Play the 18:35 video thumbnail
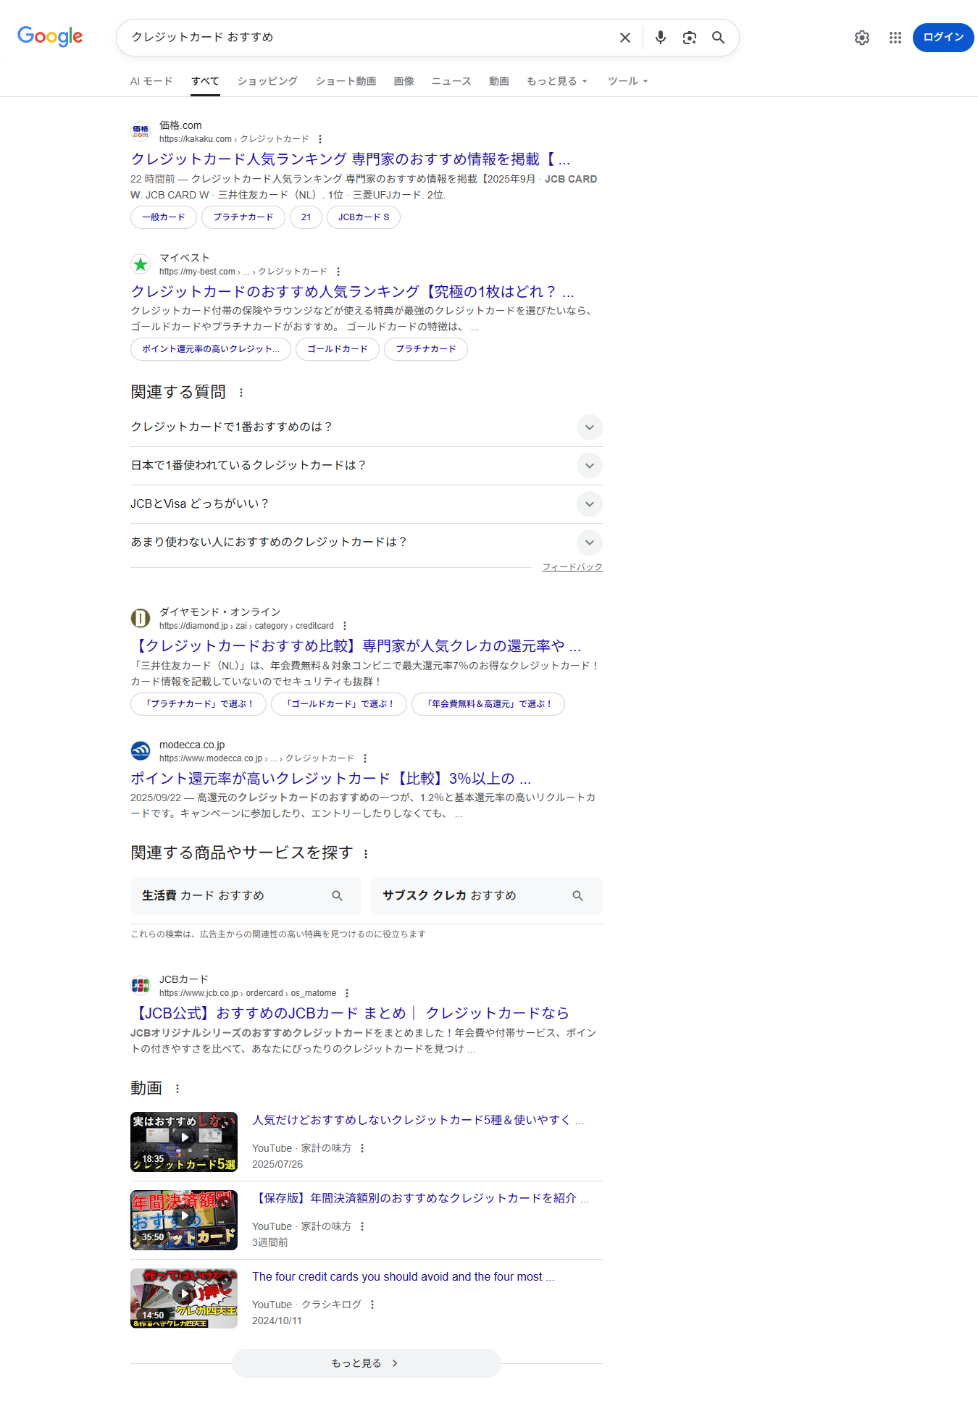Viewport: 978px width, 1406px height. click(x=184, y=1142)
